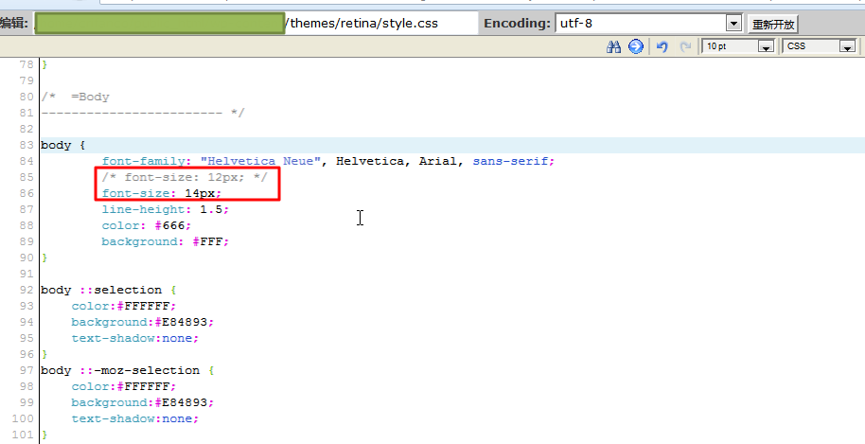Undo the last edit

tap(662, 47)
